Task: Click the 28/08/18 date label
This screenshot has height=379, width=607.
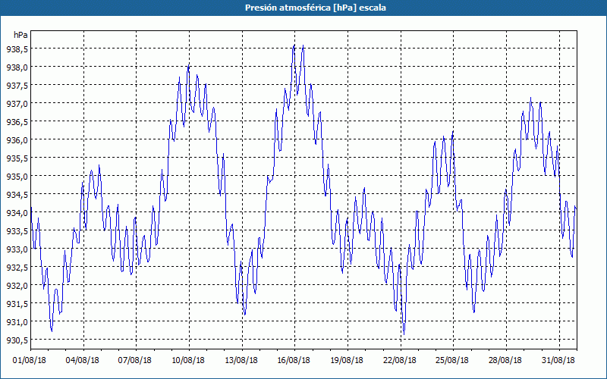Action: pyautogui.click(x=505, y=360)
